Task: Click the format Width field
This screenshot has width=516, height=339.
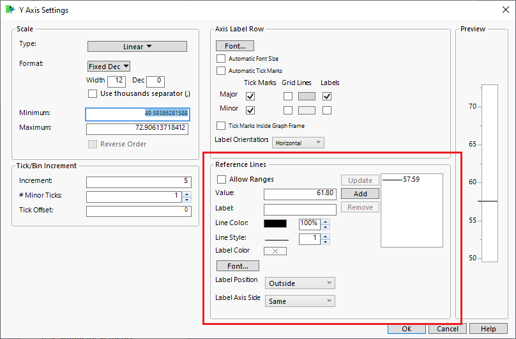Action: (116, 81)
